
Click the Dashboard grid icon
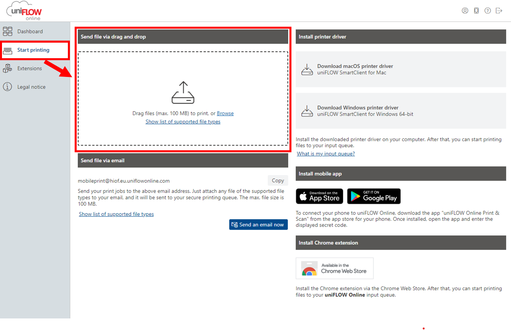pyautogui.click(x=8, y=31)
